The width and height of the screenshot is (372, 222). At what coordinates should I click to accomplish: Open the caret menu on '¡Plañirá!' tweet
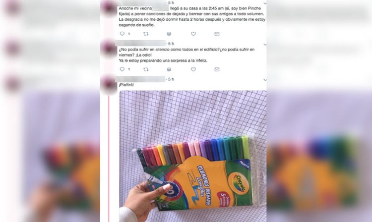pyautogui.click(x=265, y=80)
